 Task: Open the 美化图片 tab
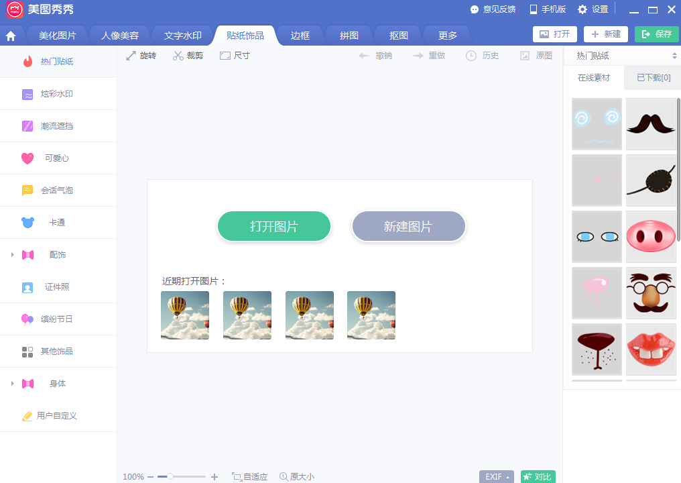pos(58,36)
